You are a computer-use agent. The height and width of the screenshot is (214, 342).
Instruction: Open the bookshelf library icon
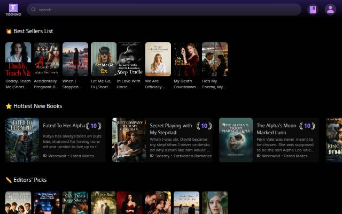(313, 10)
